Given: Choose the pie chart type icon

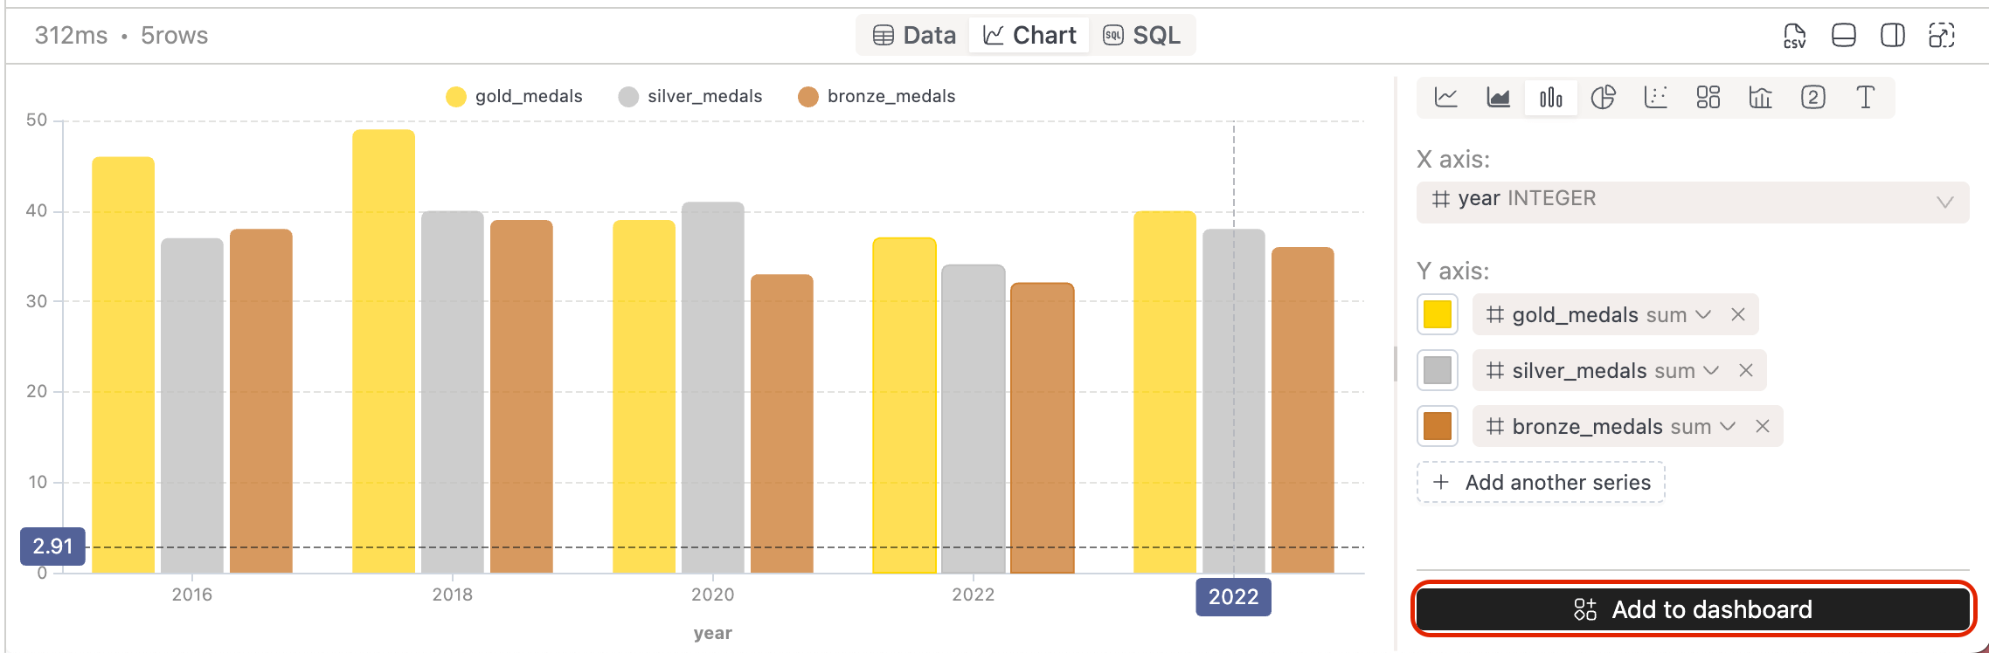Looking at the screenshot, I should pos(1603,97).
